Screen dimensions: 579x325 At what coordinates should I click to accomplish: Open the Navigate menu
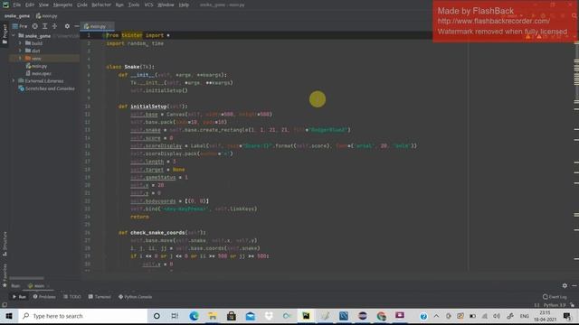tap(62, 5)
